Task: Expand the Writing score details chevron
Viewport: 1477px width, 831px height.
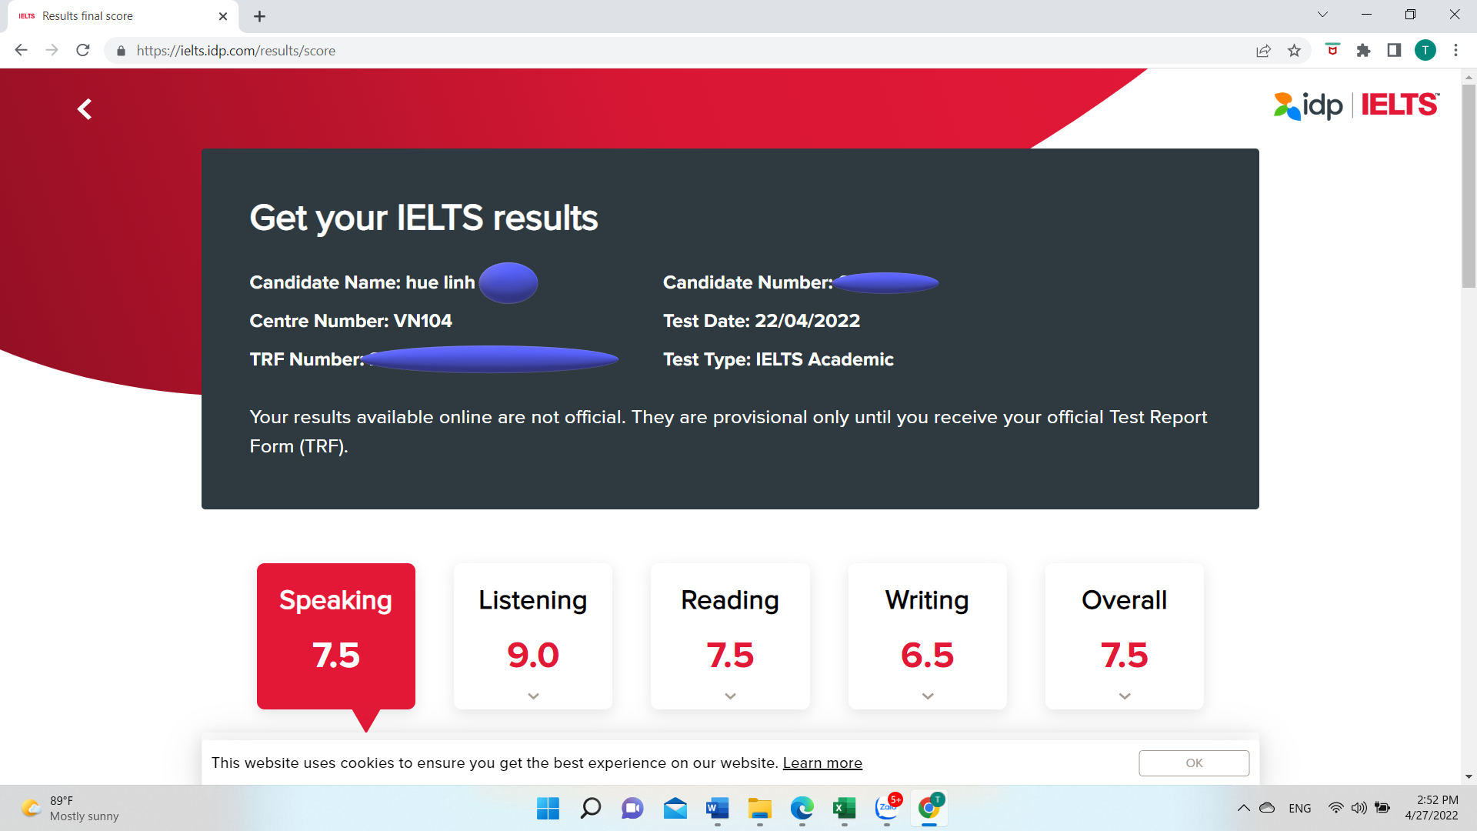Action: tap(927, 696)
